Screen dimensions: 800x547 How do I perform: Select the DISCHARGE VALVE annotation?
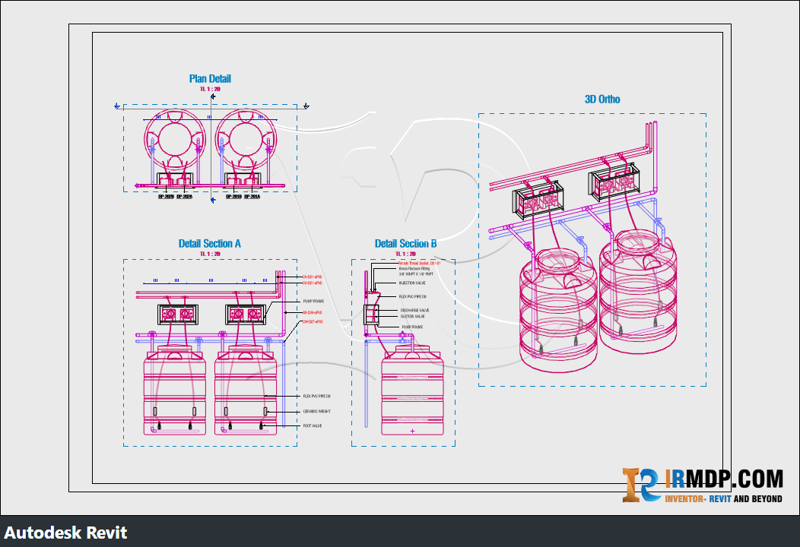pos(414,311)
